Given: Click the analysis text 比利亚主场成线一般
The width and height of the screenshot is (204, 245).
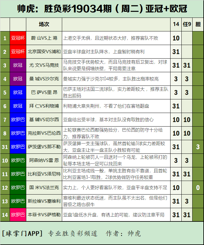Looking at the screenshot, I should pyautogui.click(x=83, y=171).
